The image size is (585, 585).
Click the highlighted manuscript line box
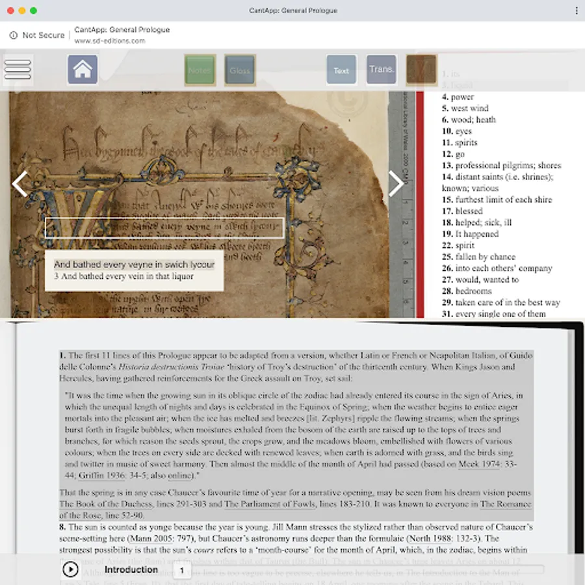tap(164, 227)
